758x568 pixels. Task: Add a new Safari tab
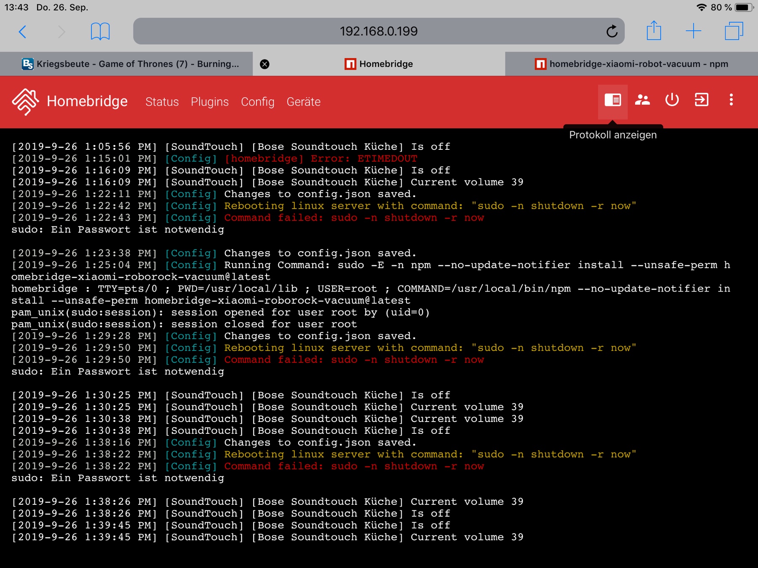point(693,31)
